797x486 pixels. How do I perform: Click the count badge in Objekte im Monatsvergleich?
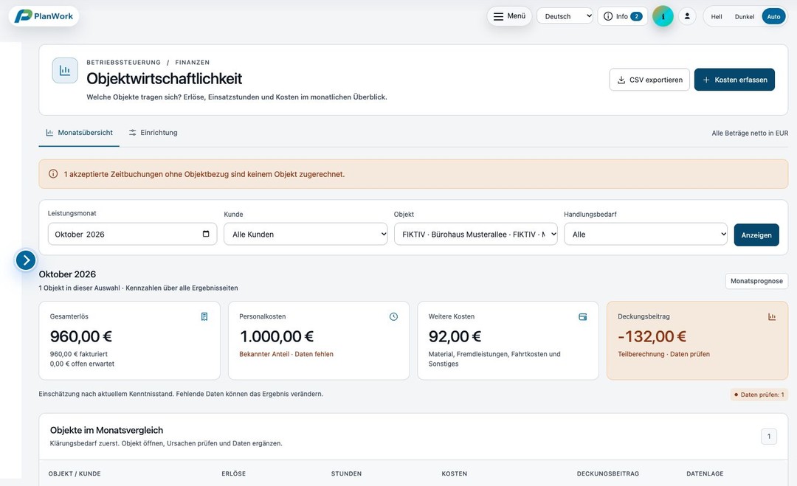point(768,437)
